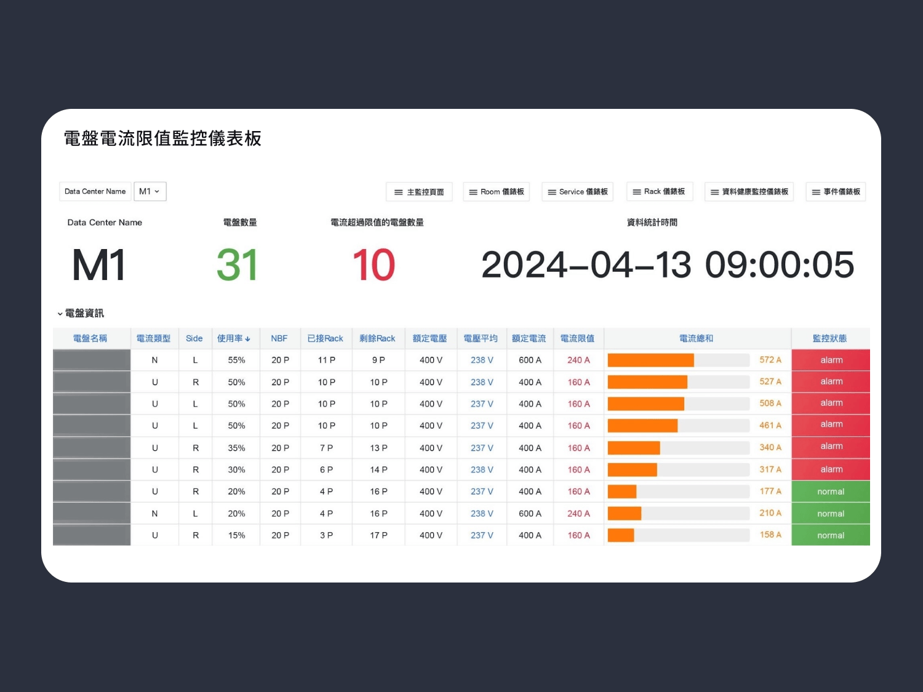Screen dimensions: 923x692
Task: Click the alarm status cell for 572 A
Action: [x=831, y=360]
